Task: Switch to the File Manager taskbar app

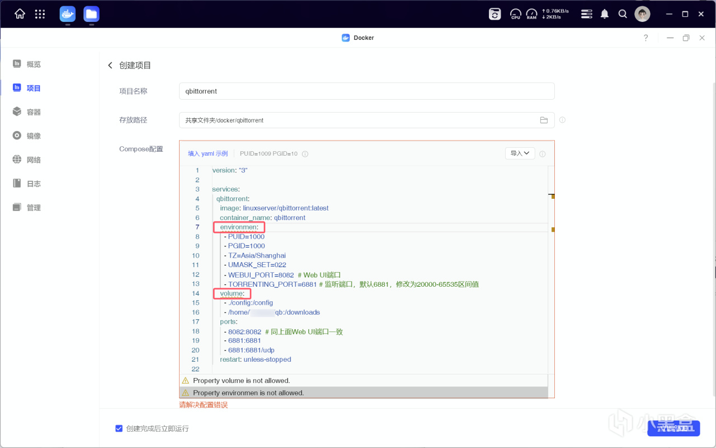Action: point(91,14)
